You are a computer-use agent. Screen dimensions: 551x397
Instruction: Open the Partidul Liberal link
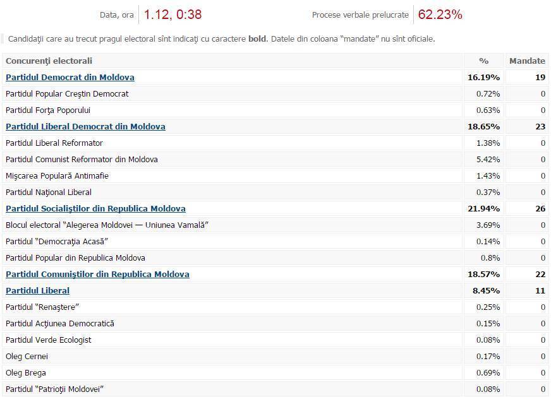[x=38, y=290]
